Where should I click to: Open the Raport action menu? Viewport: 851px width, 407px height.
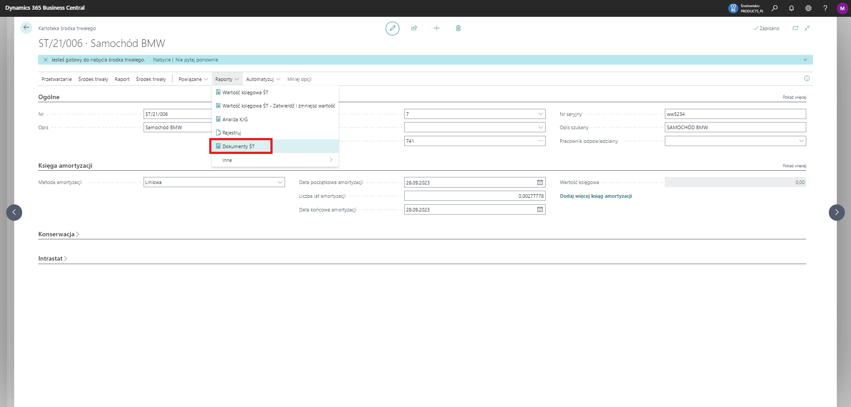coord(122,79)
